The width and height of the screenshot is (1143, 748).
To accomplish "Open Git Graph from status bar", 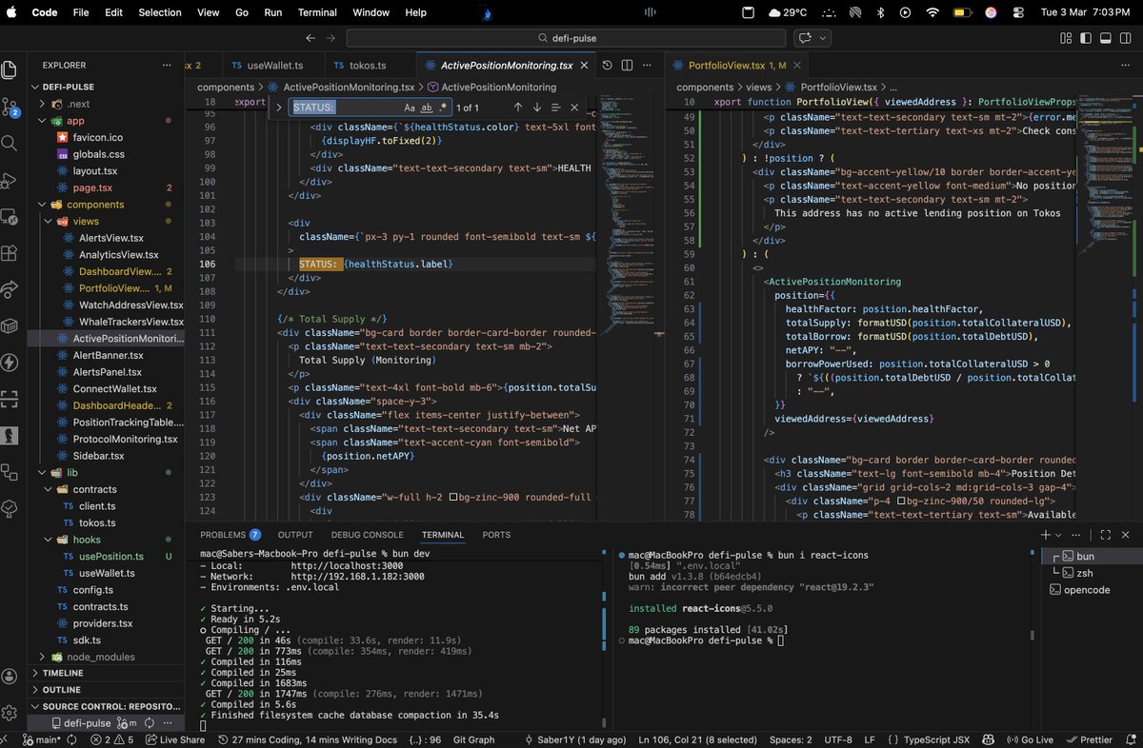I will point(473,739).
